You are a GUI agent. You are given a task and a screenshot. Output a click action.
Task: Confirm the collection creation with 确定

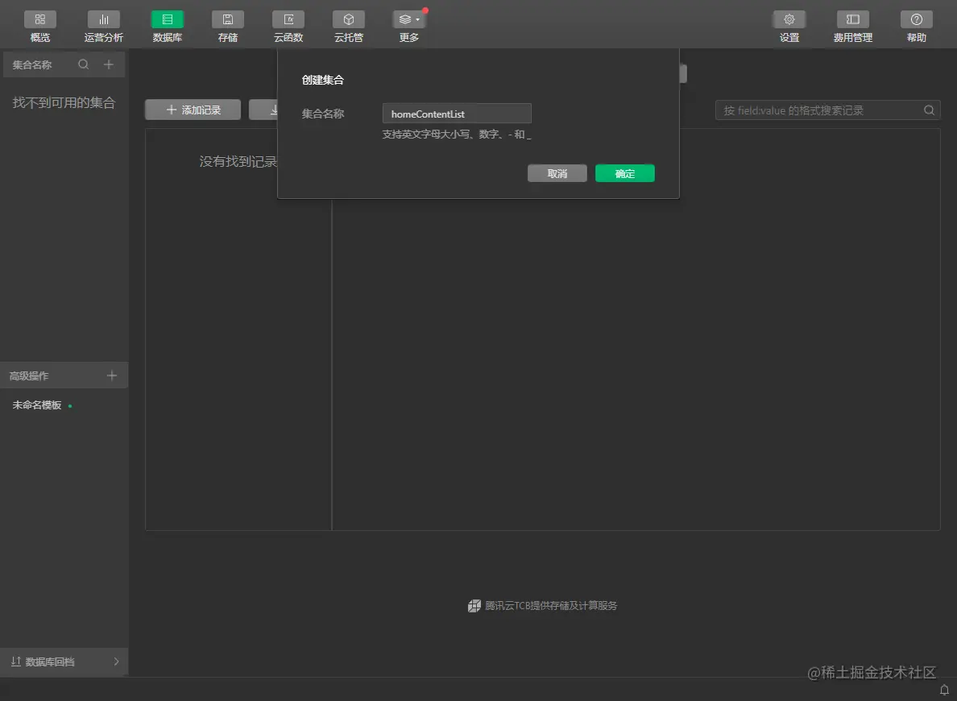coord(625,173)
